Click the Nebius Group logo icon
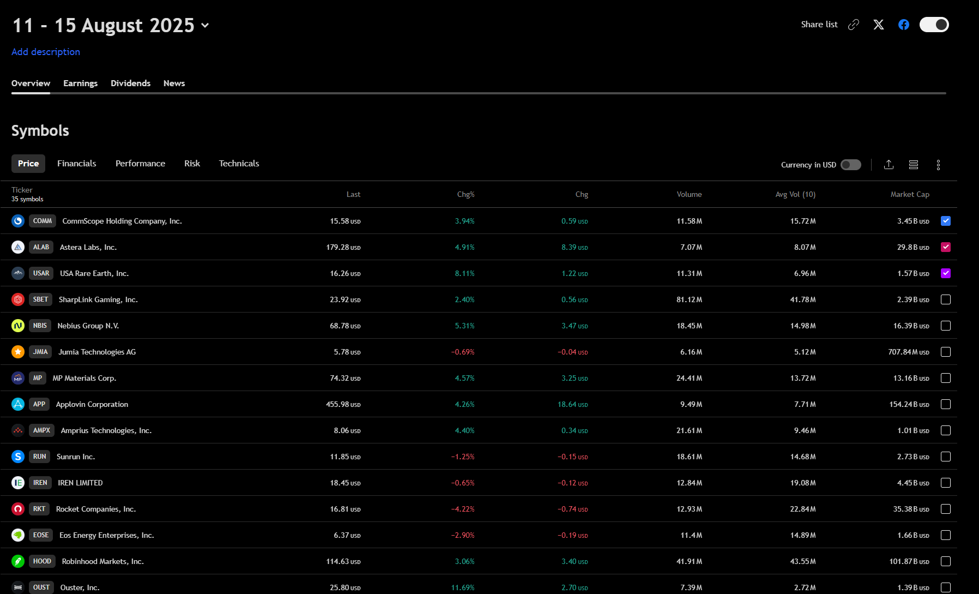 click(x=18, y=326)
